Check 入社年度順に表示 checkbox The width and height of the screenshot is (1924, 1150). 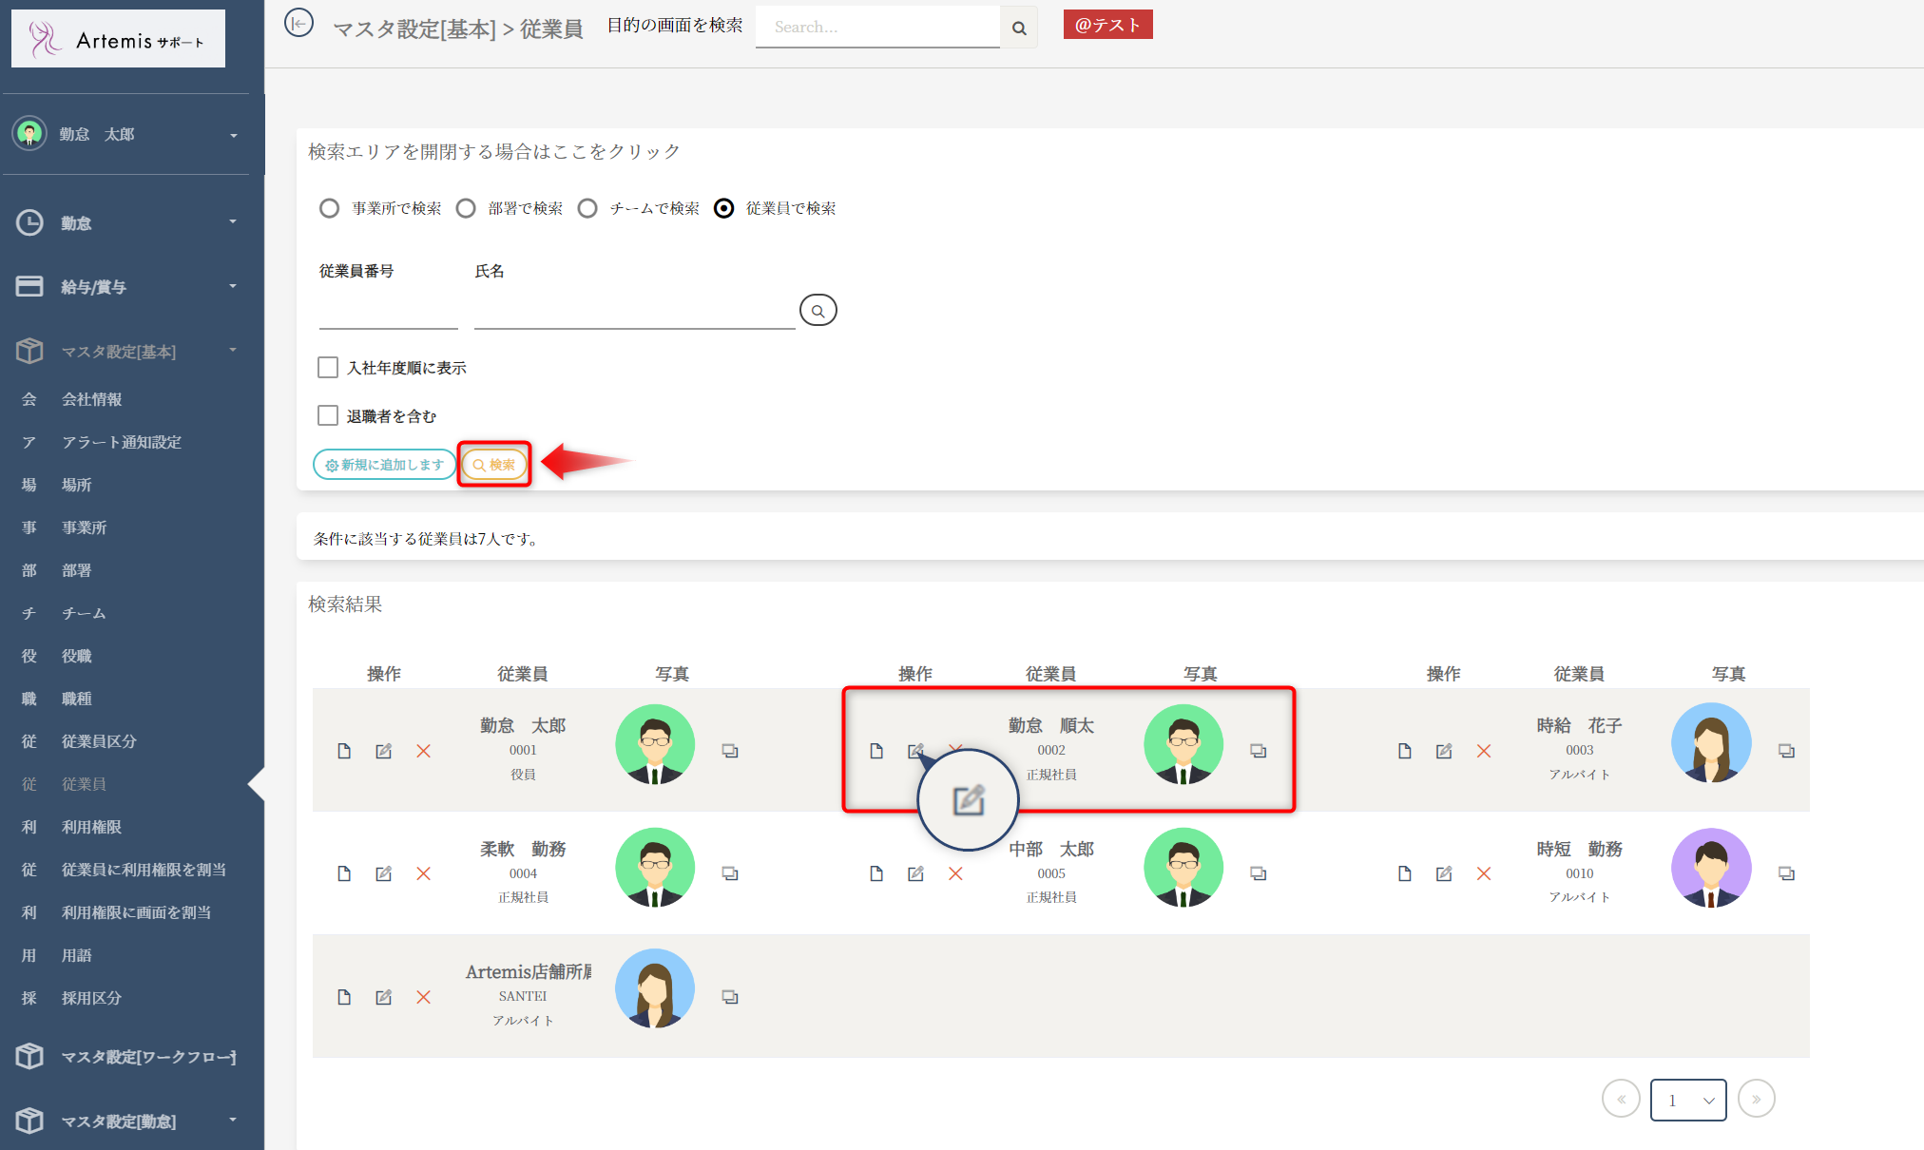point(328,368)
